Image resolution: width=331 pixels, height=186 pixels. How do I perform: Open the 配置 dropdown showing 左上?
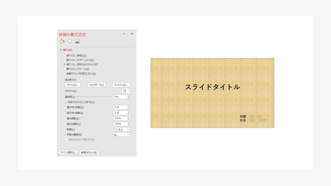[x=123, y=129]
